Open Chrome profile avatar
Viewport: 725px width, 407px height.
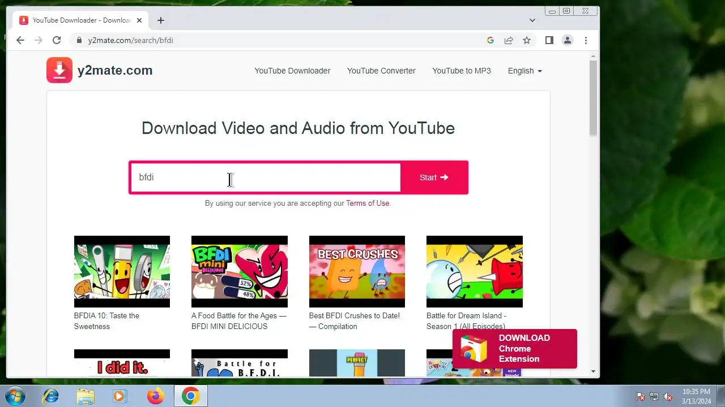(567, 40)
